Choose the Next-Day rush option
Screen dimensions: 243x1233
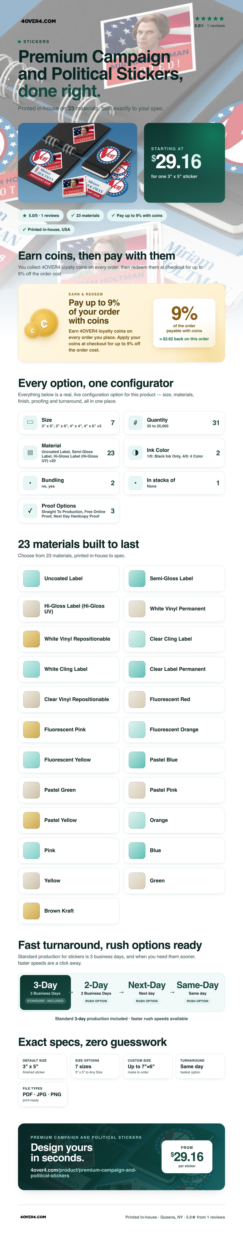click(x=147, y=992)
